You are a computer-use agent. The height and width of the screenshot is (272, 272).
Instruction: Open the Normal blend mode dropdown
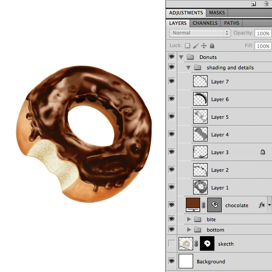(x=200, y=33)
